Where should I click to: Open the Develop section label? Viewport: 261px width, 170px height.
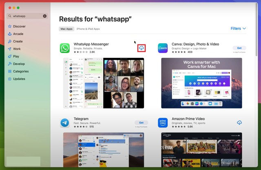(x=19, y=64)
